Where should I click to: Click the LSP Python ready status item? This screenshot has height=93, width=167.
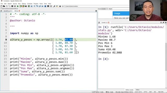98,92
